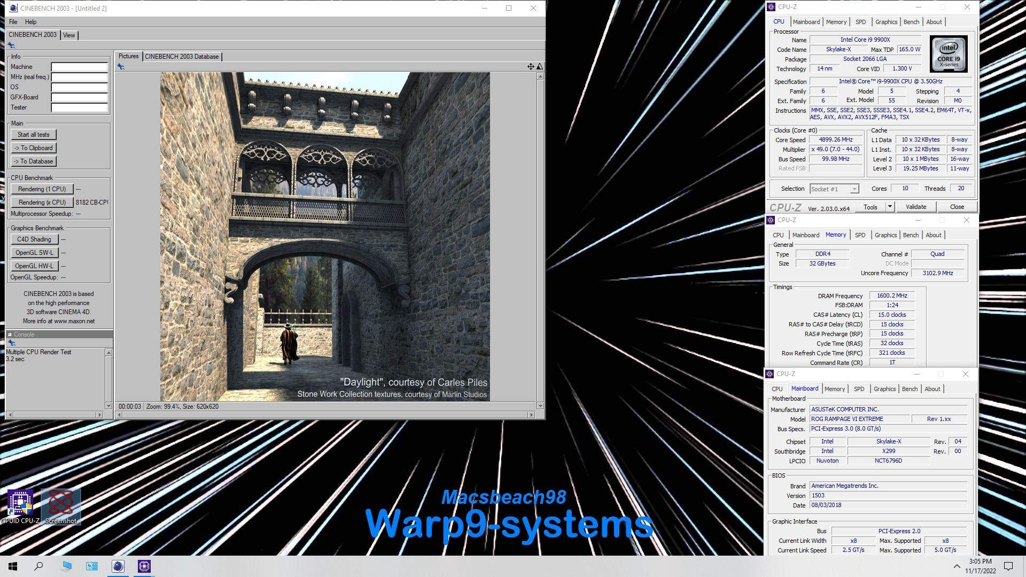Click the To Clipboard button
Image resolution: width=1026 pixels, height=577 pixels.
coord(34,148)
